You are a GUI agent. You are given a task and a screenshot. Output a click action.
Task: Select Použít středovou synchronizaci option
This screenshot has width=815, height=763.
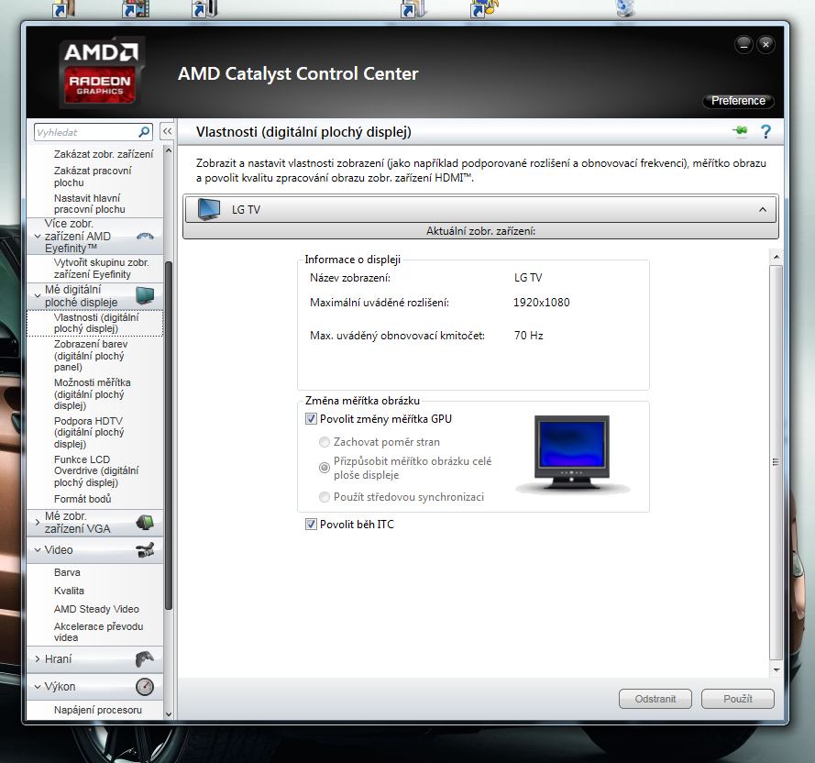click(325, 497)
